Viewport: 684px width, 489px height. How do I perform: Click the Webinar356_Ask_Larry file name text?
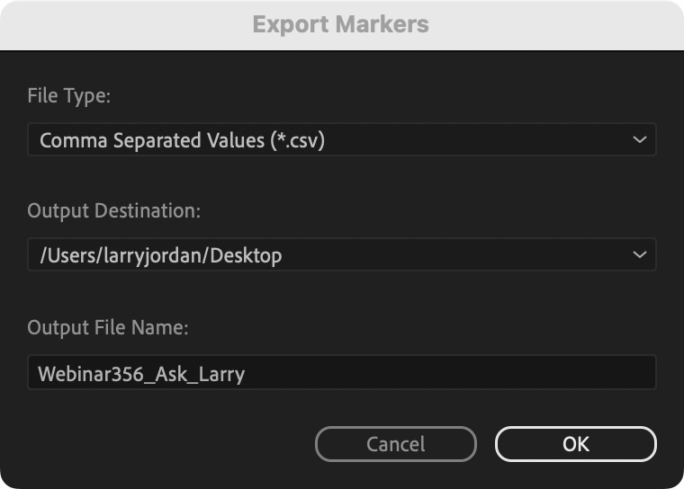[x=141, y=373]
